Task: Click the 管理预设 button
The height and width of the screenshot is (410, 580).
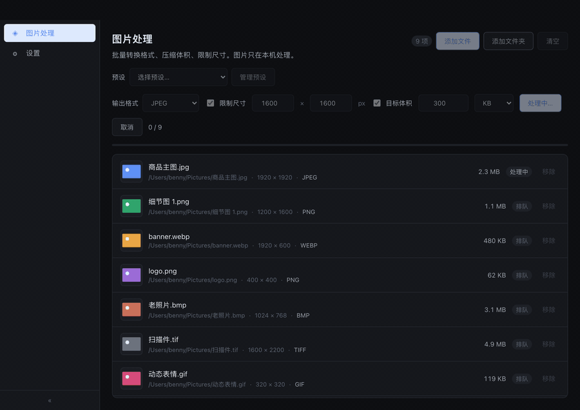Action: coord(253,77)
